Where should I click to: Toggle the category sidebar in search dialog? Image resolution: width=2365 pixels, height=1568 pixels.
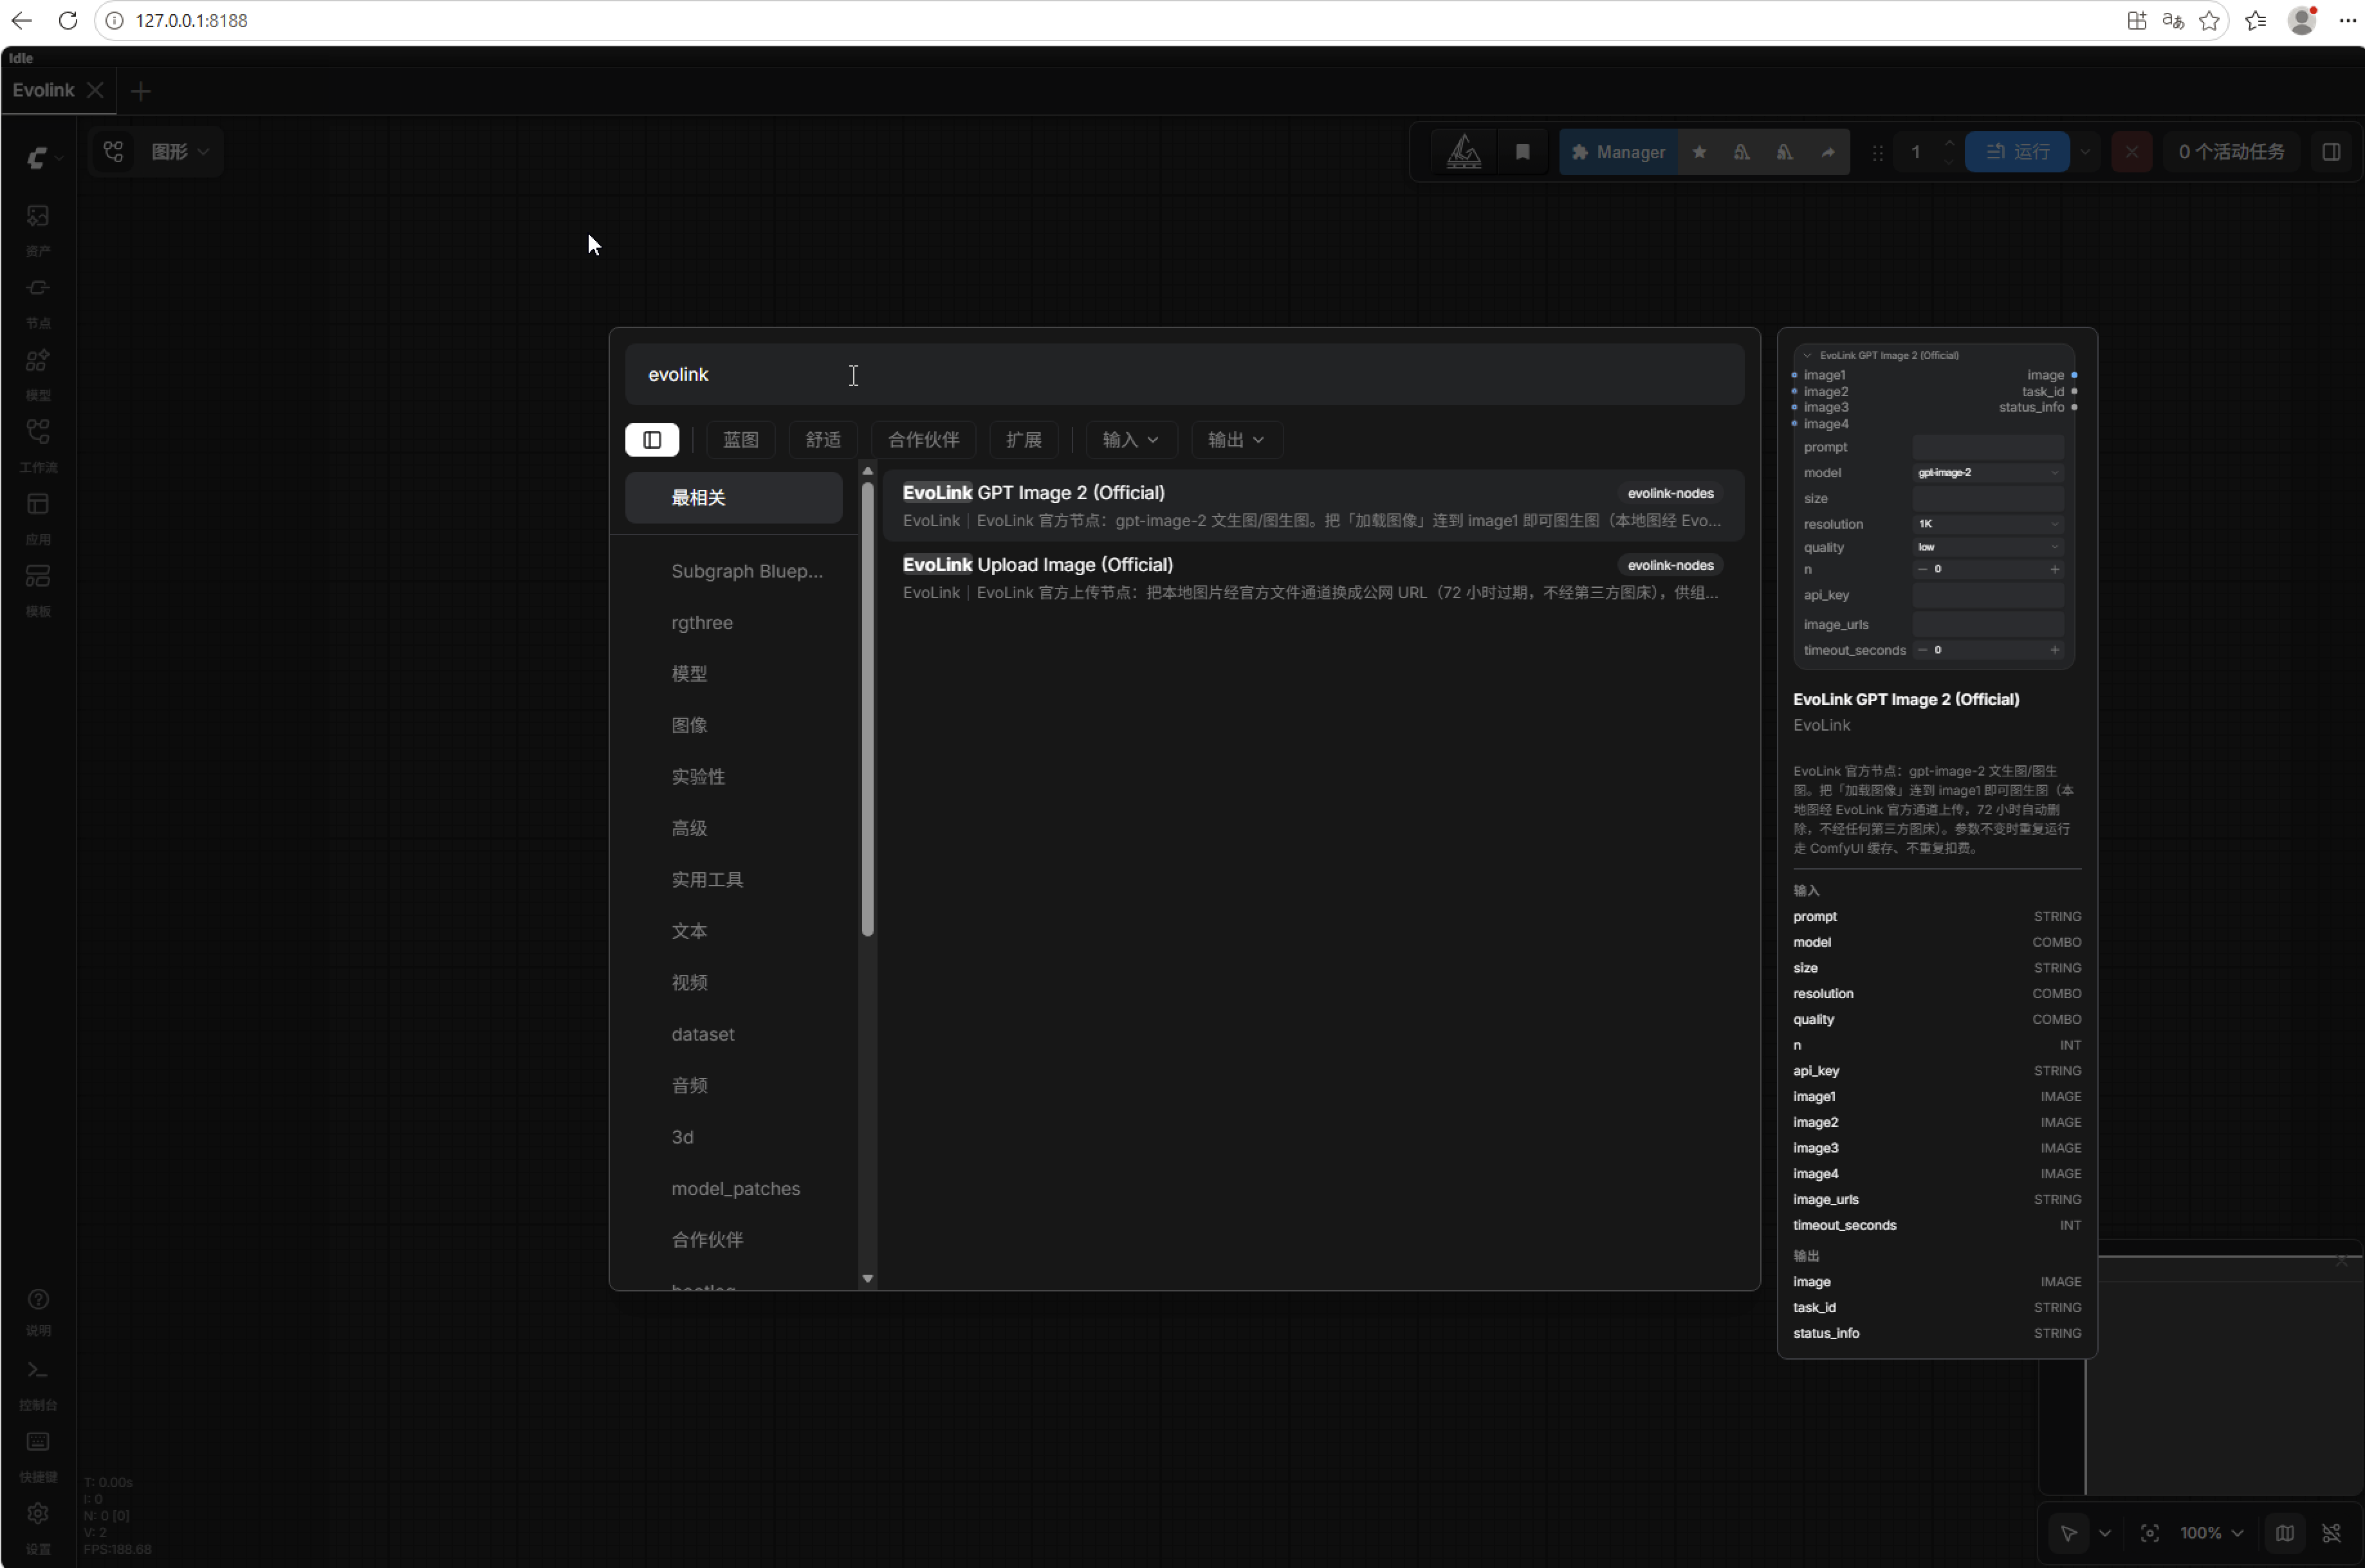(x=652, y=440)
